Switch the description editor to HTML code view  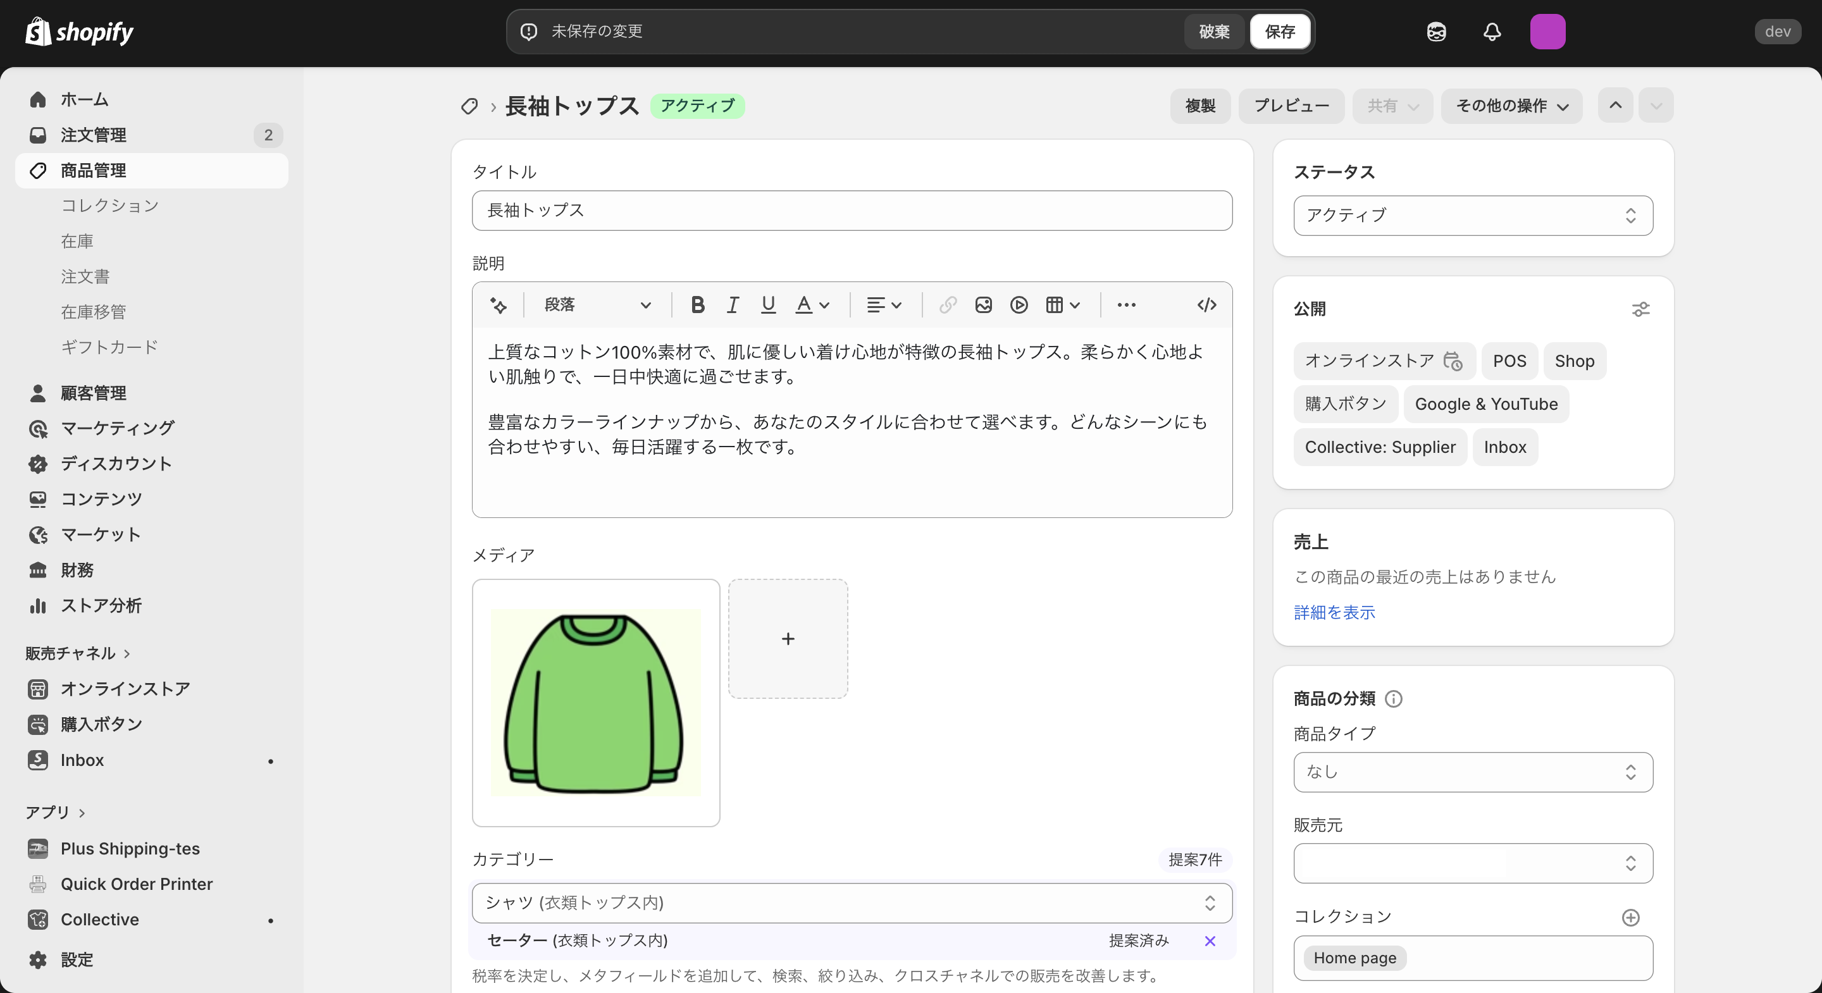click(x=1206, y=305)
